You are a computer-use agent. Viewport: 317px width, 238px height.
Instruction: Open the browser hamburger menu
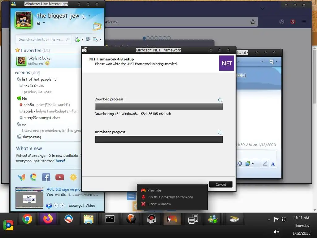(x=304, y=22)
